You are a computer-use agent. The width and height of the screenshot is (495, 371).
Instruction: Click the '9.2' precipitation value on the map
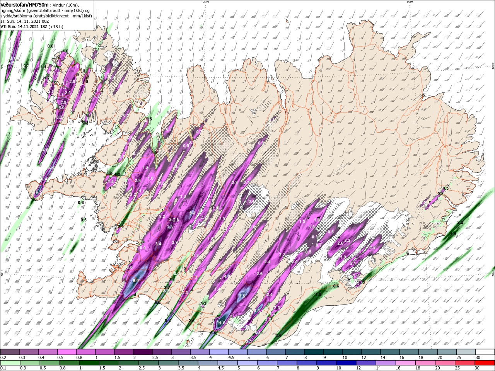168,321
